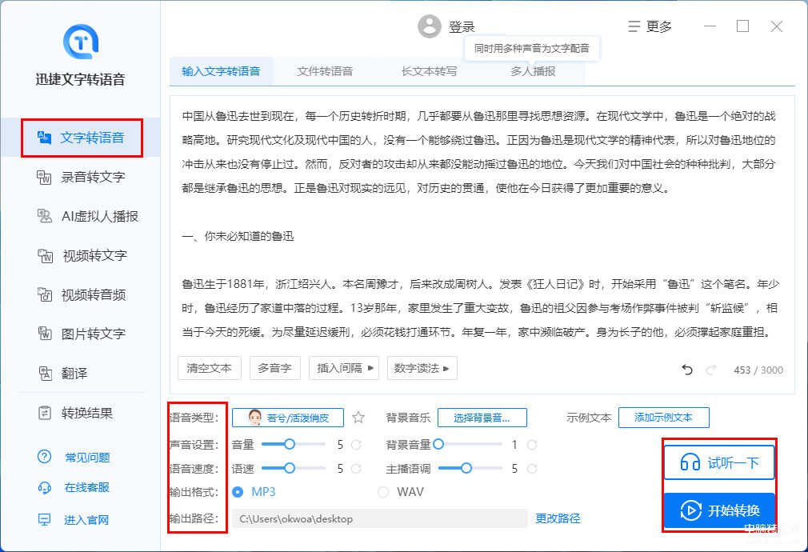Open 录音转文字 in the sidebar

(92, 177)
